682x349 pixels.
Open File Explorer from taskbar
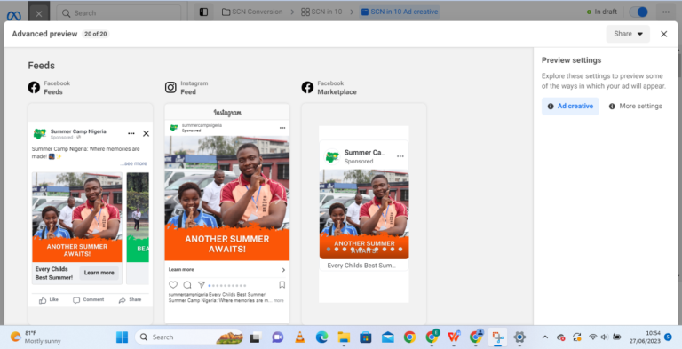tap(344, 337)
